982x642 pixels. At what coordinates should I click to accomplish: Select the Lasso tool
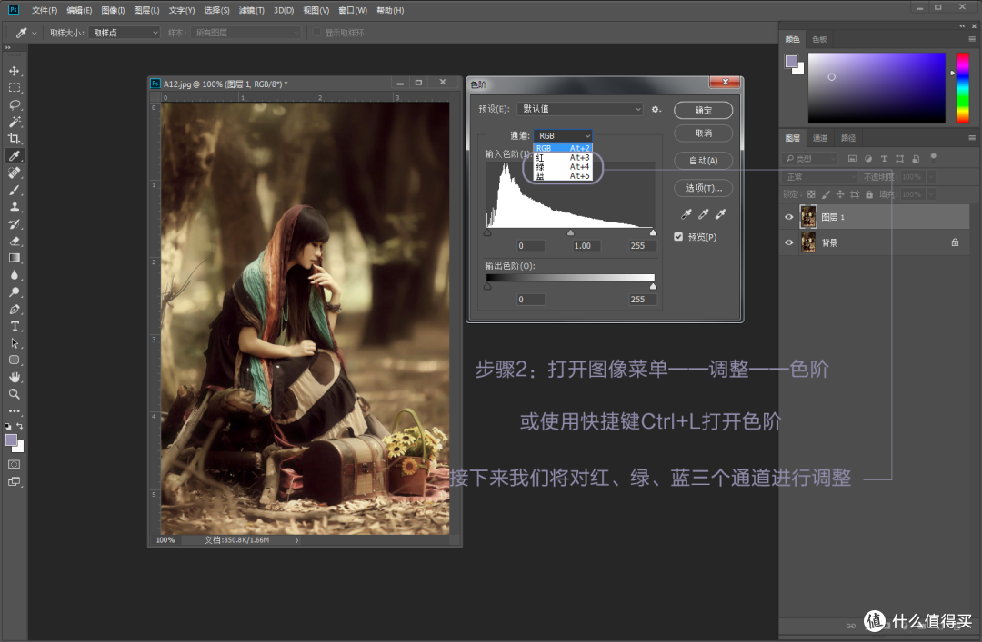tap(14, 105)
